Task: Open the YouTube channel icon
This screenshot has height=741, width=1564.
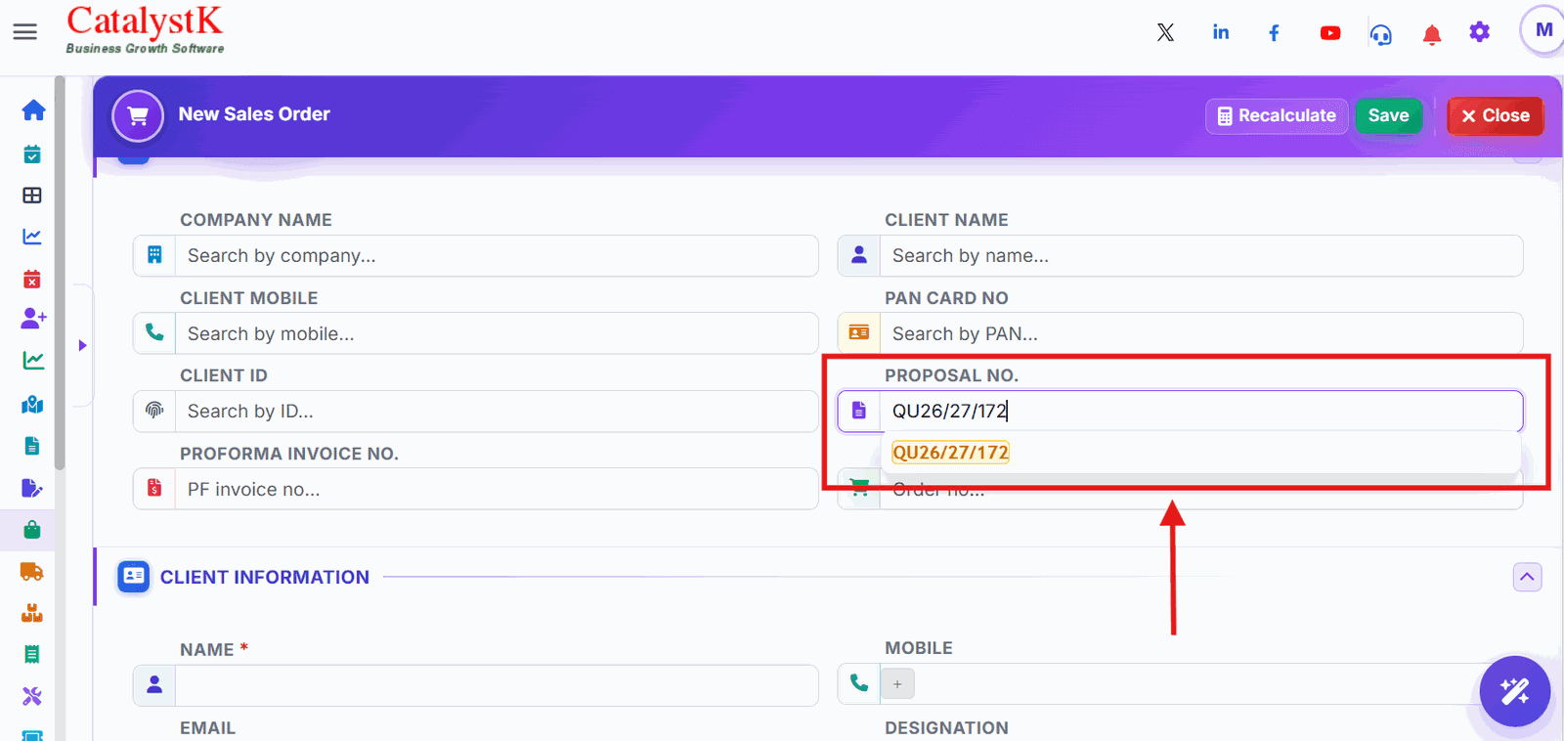Action: pyautogui.click(x=1330, y=33)
